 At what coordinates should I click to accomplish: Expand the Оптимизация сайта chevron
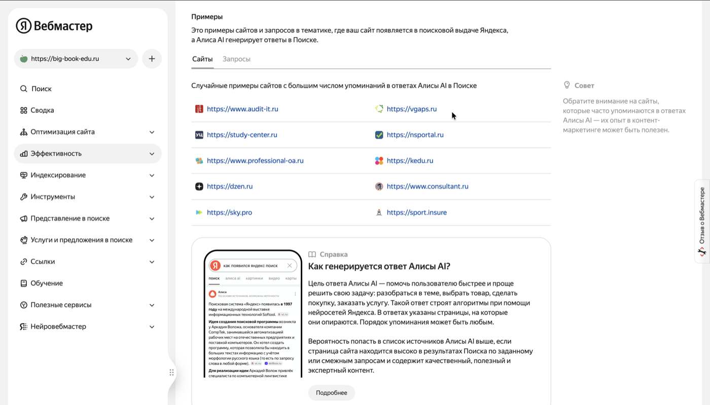tap(152, 132)
